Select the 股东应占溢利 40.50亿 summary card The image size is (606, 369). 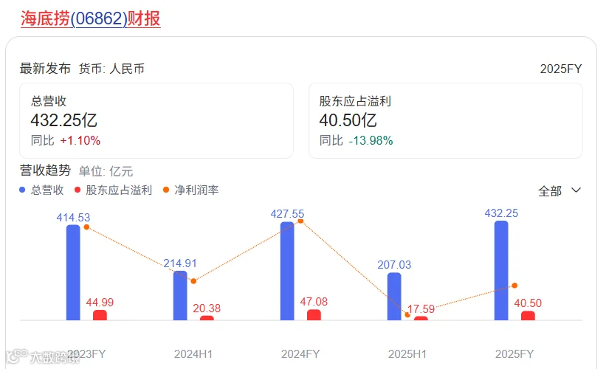click(x=445, y=120)
